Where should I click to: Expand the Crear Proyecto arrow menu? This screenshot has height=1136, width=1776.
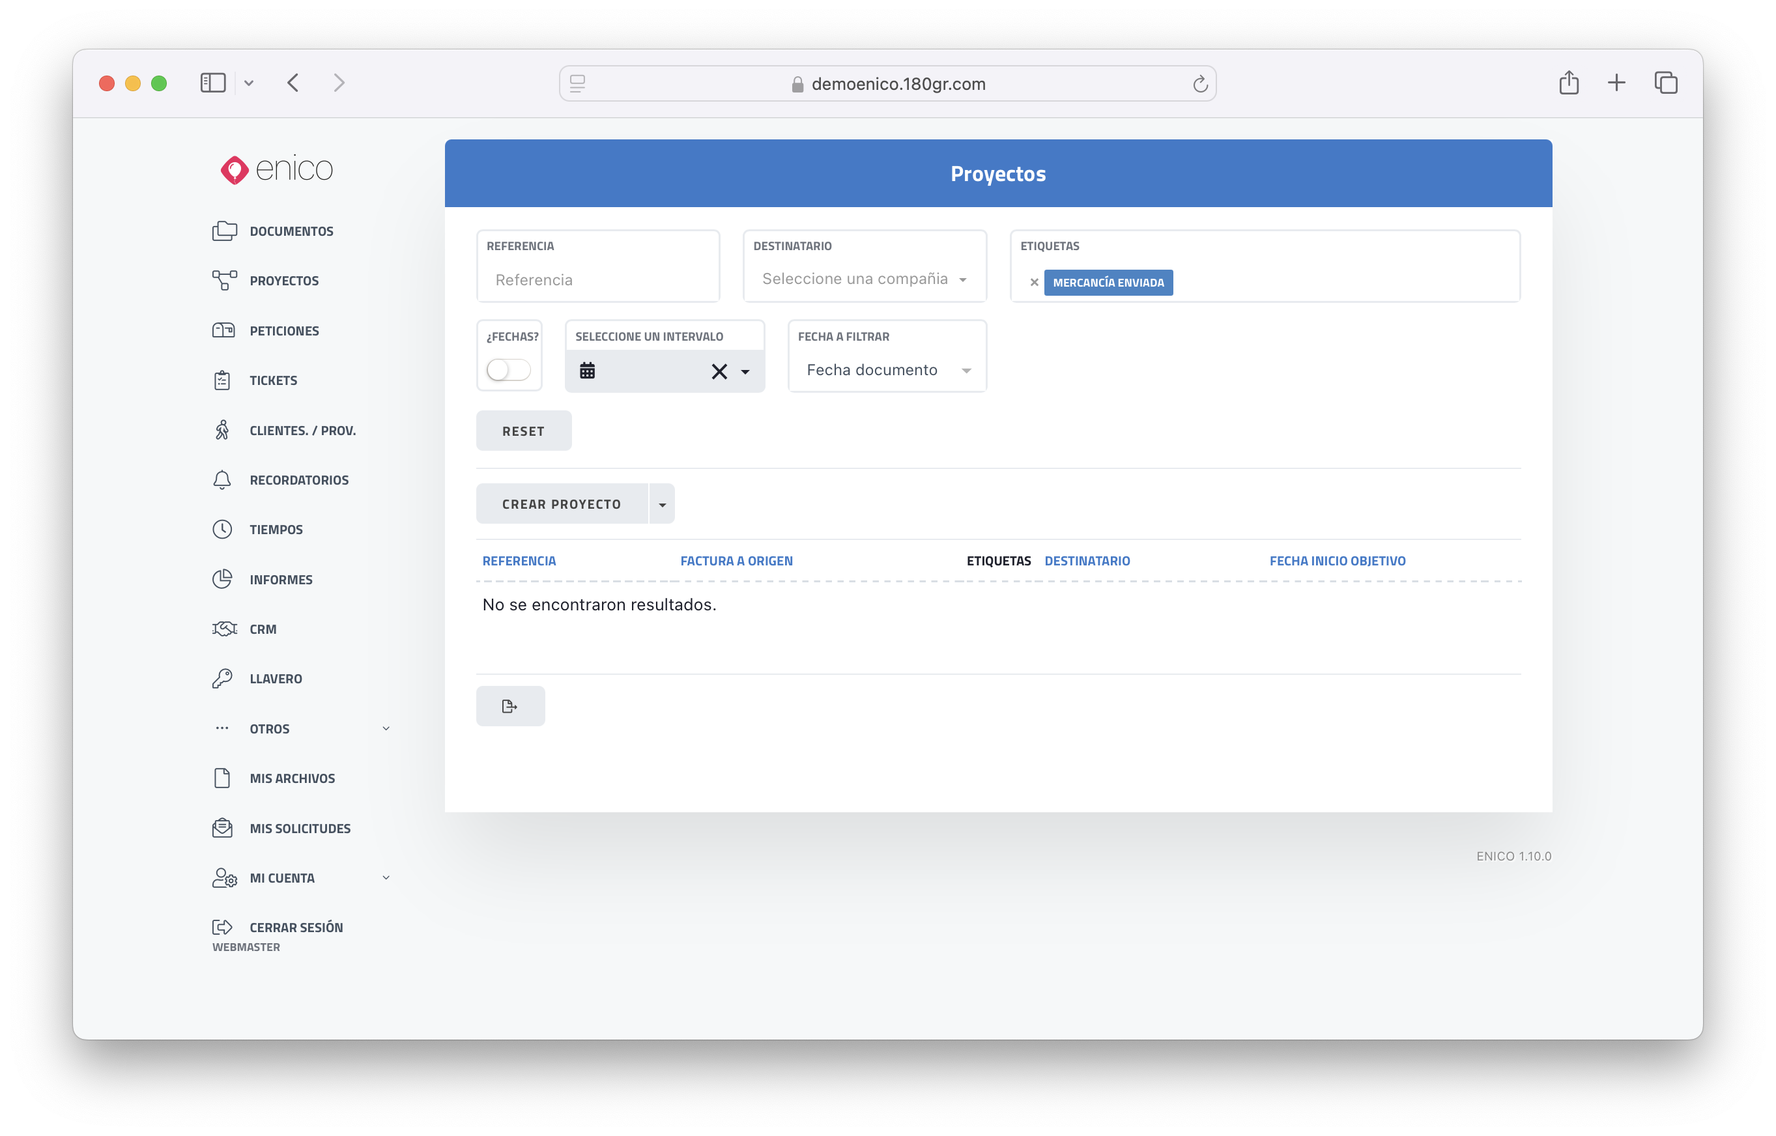[x=662, y=505]
